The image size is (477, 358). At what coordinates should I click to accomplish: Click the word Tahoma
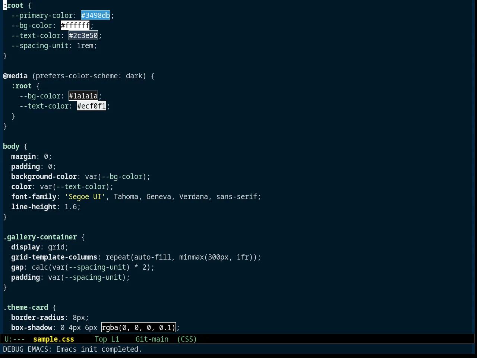coord(126,197)
